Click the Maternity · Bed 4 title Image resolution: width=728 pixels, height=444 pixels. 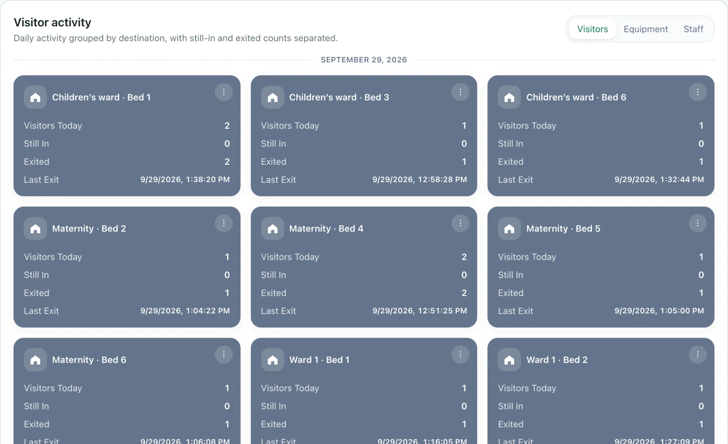click(x=326, y=229)
